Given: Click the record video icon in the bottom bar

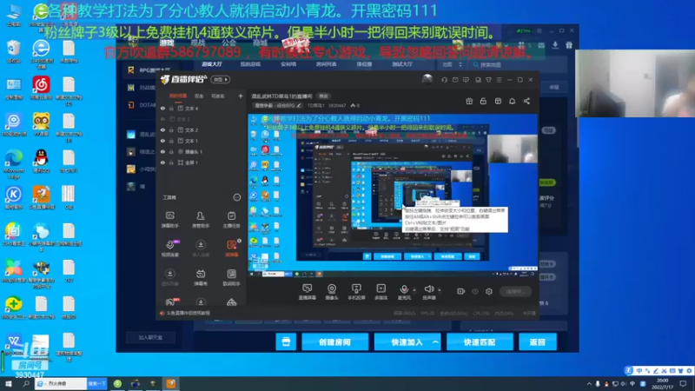Looking at the screenshot, I should tap(461, 291).
